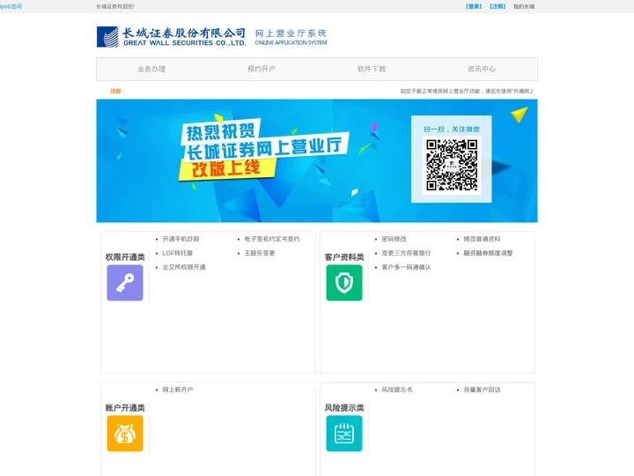
Task: Open 变更三方存管银行 link
Action: pyautogui.click(x=406, y=253)
